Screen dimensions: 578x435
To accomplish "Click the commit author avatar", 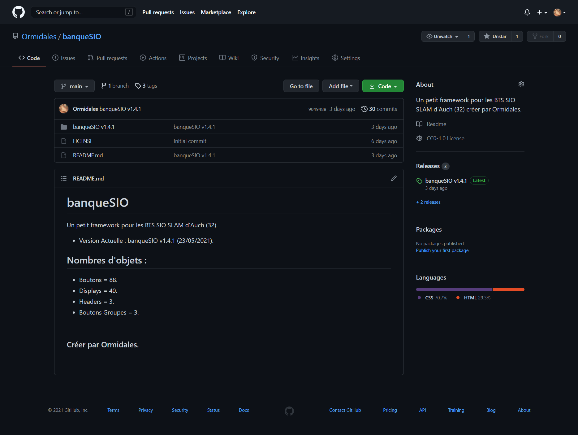I will [x=64, y=109].
